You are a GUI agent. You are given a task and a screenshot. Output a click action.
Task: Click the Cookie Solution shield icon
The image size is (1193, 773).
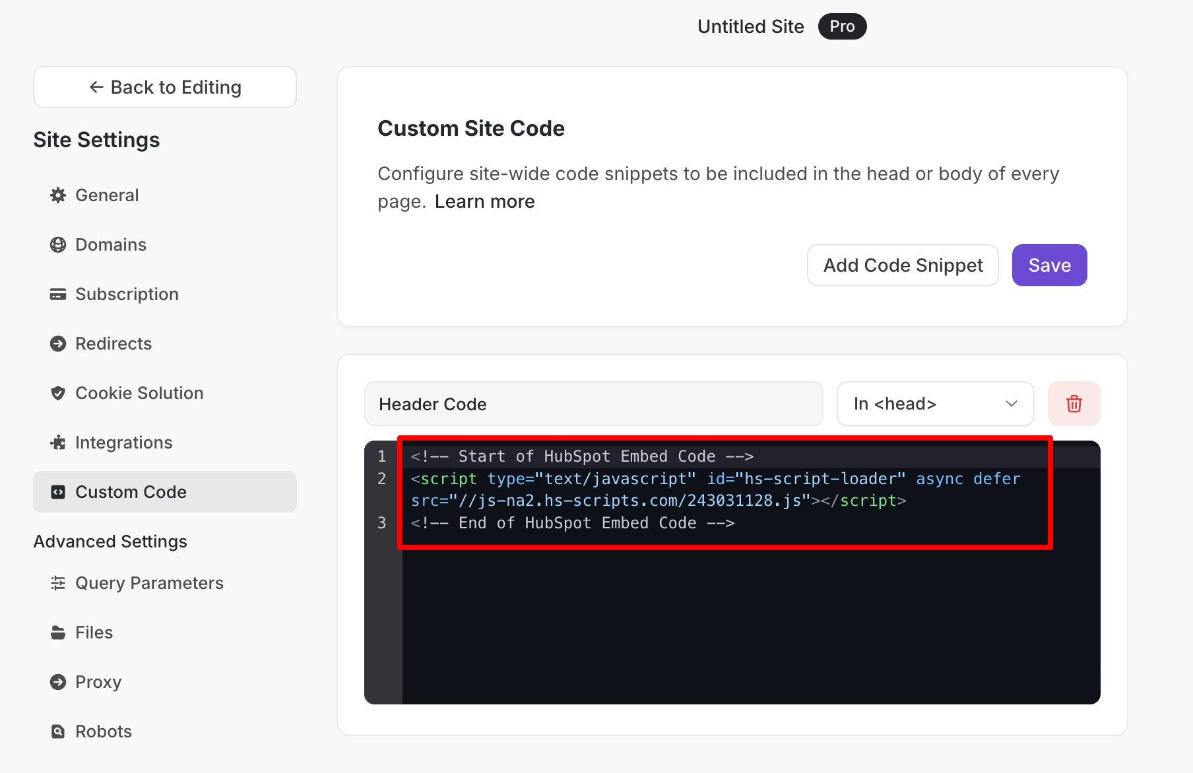[x=58, y=393]
